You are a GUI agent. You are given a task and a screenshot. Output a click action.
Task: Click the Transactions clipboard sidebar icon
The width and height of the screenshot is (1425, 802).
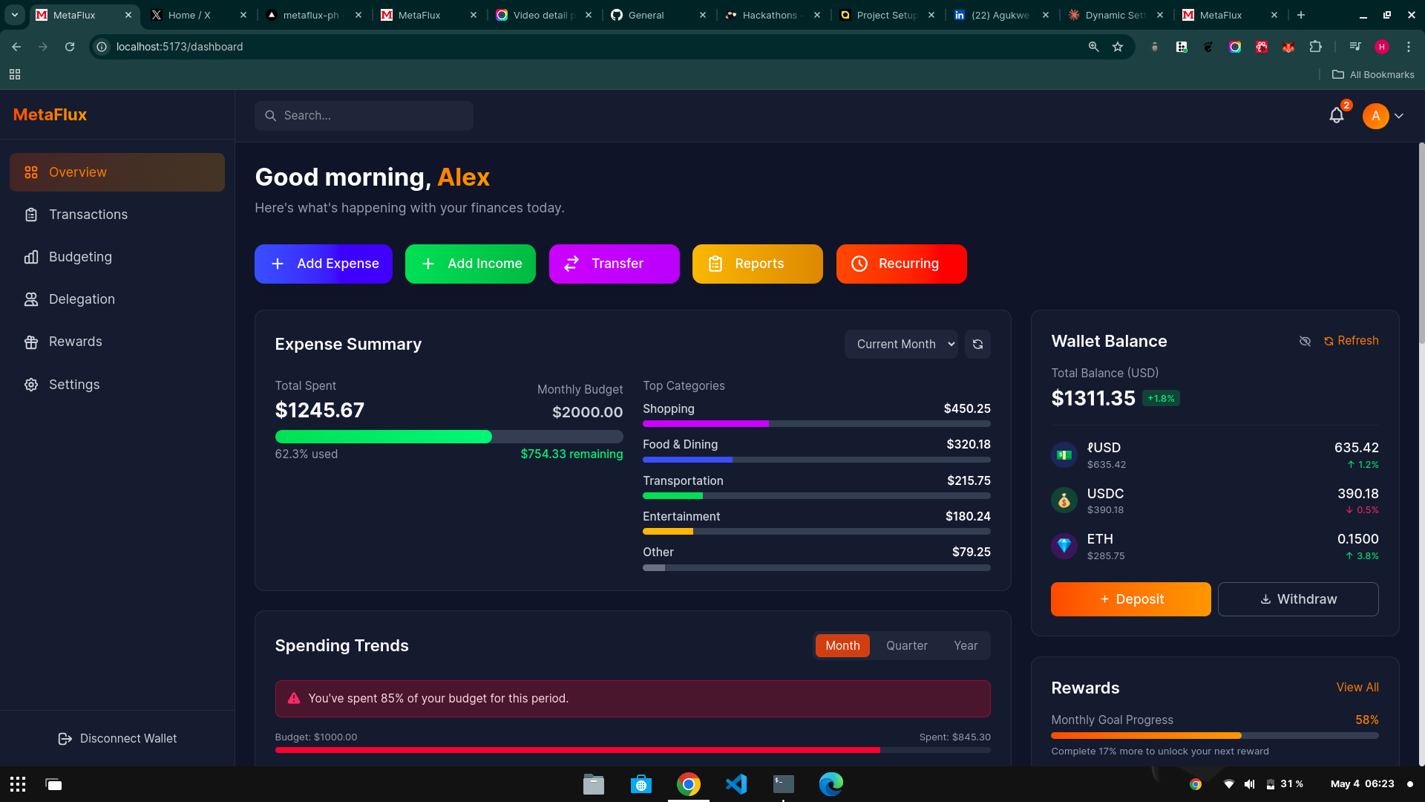click(31, 215)
